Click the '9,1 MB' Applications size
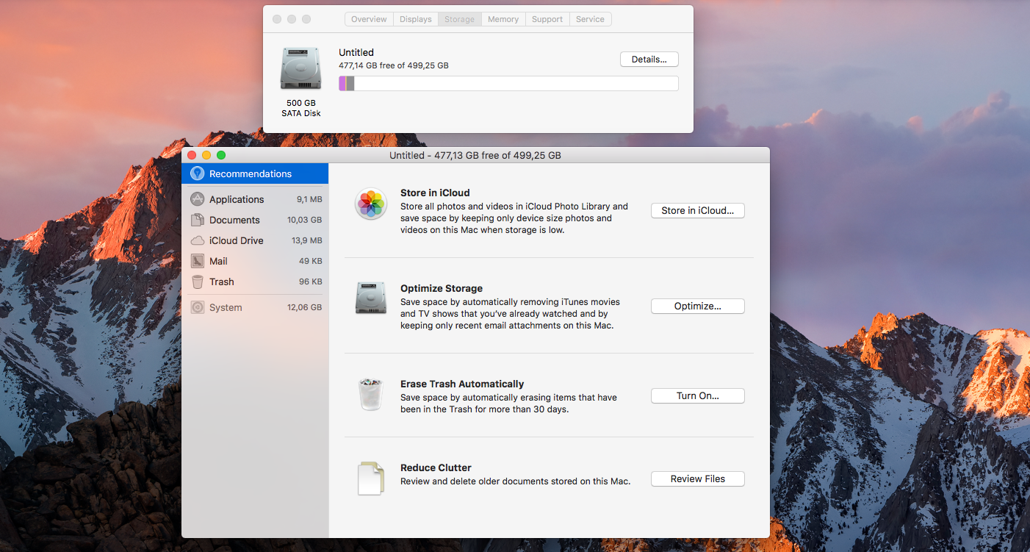Viewport: 1030px width, 552px height. (309, 199)
